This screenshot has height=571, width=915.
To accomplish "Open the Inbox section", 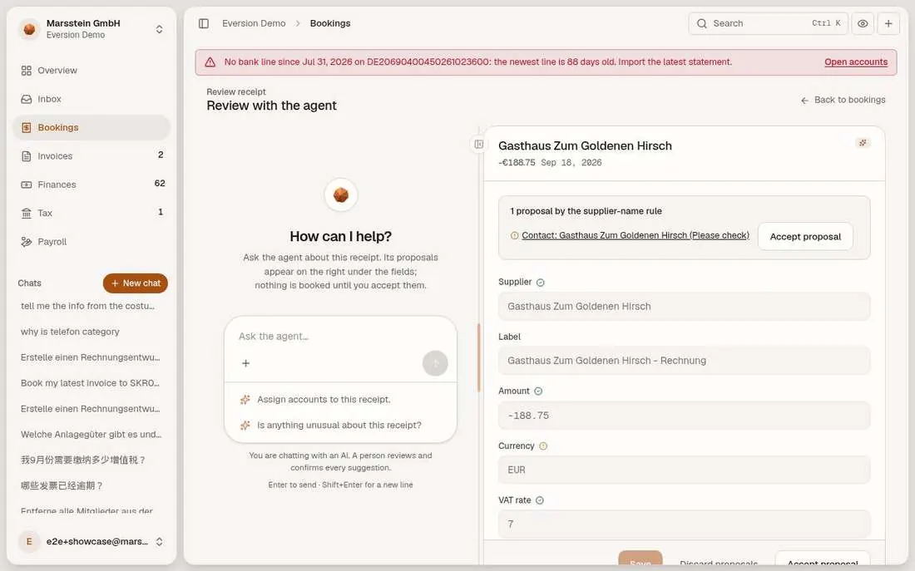I will tap(91, 99).
